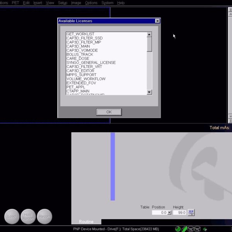232x232 pixels.
Task: Click the license list scroll down arrow
Action: point(149,92)
